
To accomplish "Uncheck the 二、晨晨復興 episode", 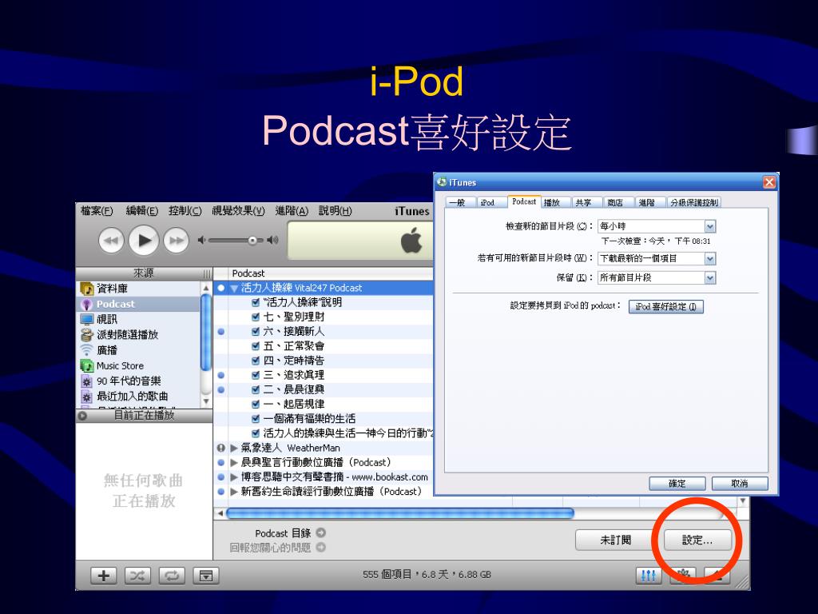I will 256,389.
